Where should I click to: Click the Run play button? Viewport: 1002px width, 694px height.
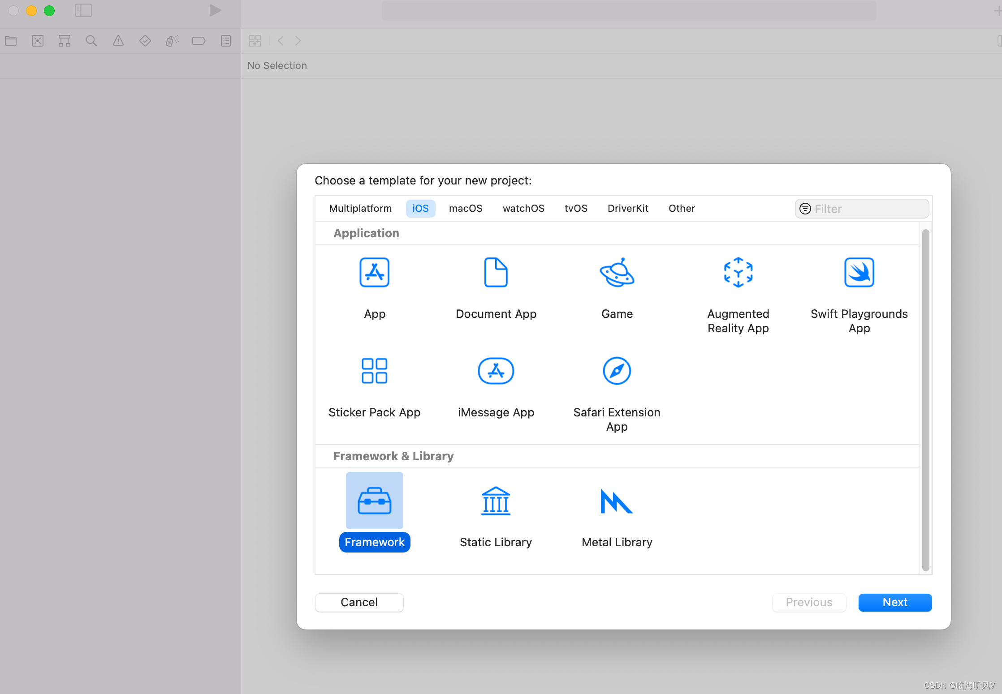(x=215, y=10)
